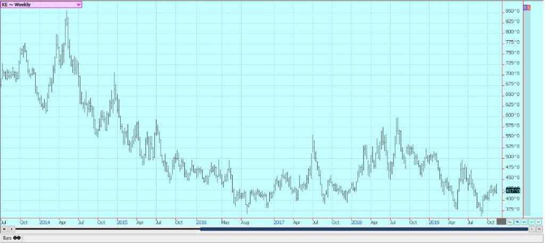The width and height of the screenshot is (545, 243).
Task: Click the gray box at the time axis end
Action: pos(501,221)
